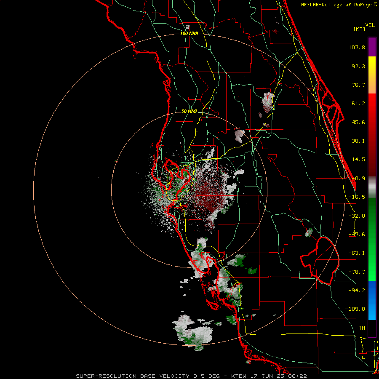This screenshot has width=379, height=379.
Task: Click the -32.0 velocity scale value
Action: click(x=357, y=216)
